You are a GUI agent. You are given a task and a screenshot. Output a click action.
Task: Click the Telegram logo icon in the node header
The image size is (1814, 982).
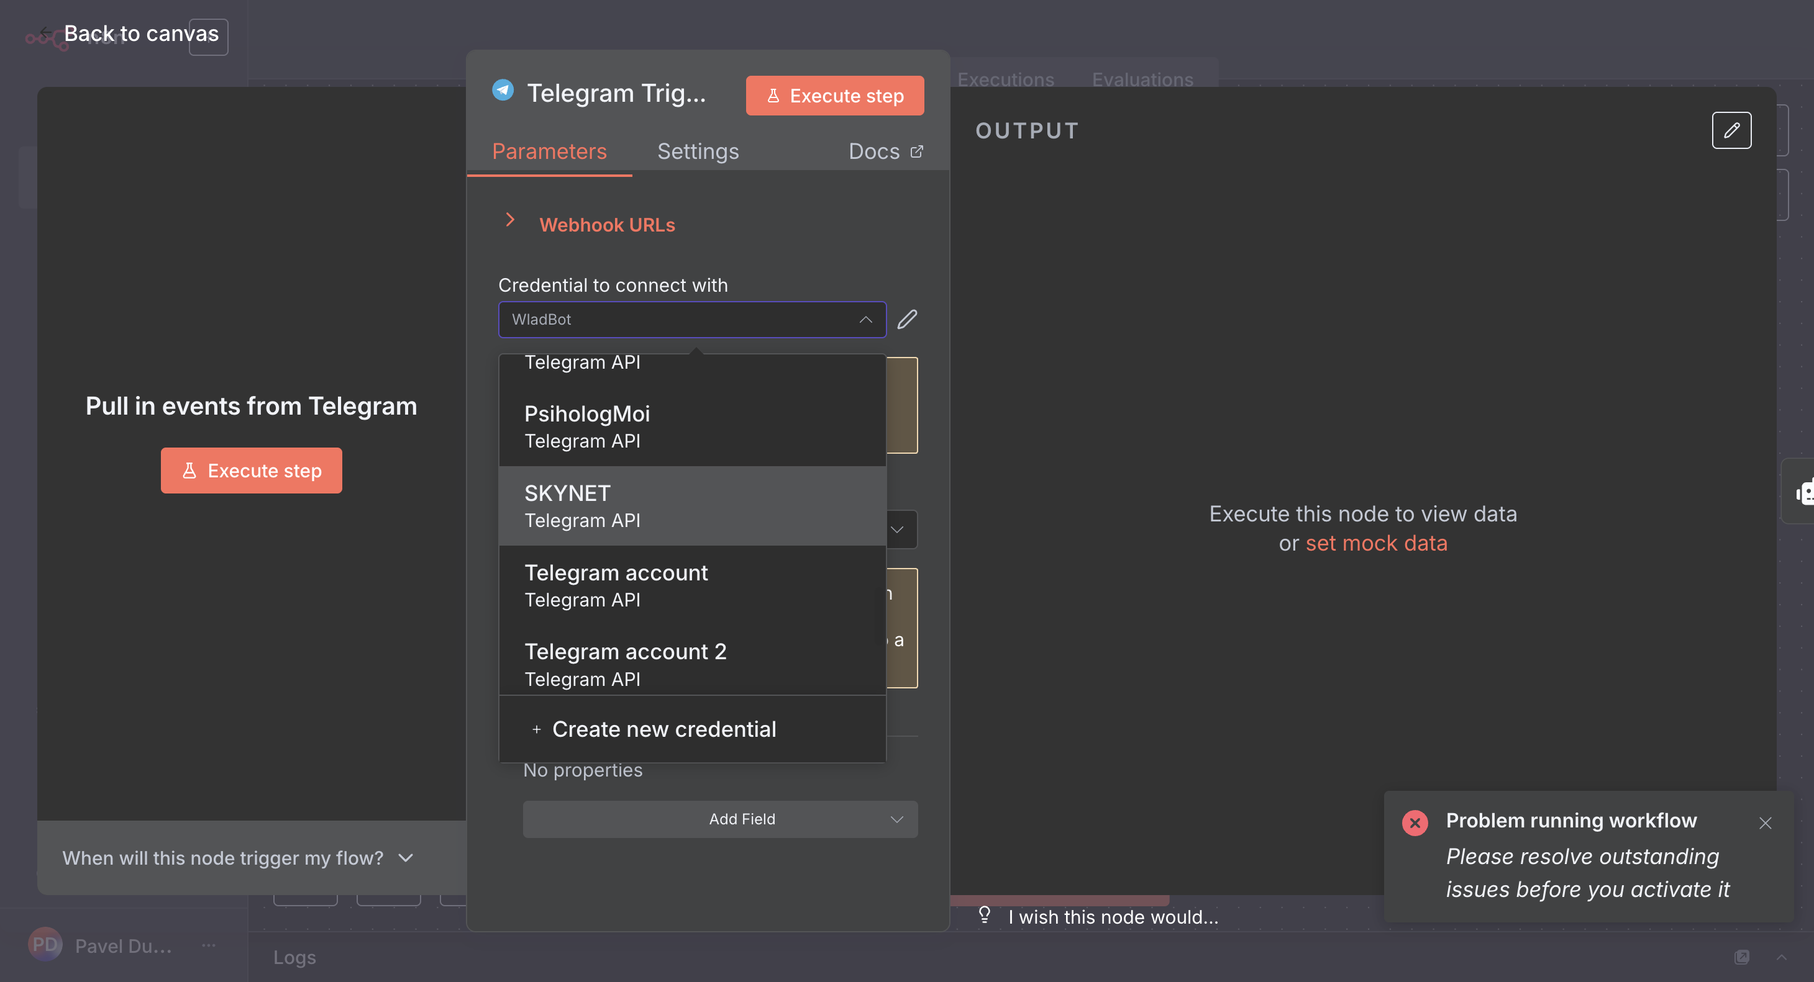pyautogui.click(x=503, y=91)
